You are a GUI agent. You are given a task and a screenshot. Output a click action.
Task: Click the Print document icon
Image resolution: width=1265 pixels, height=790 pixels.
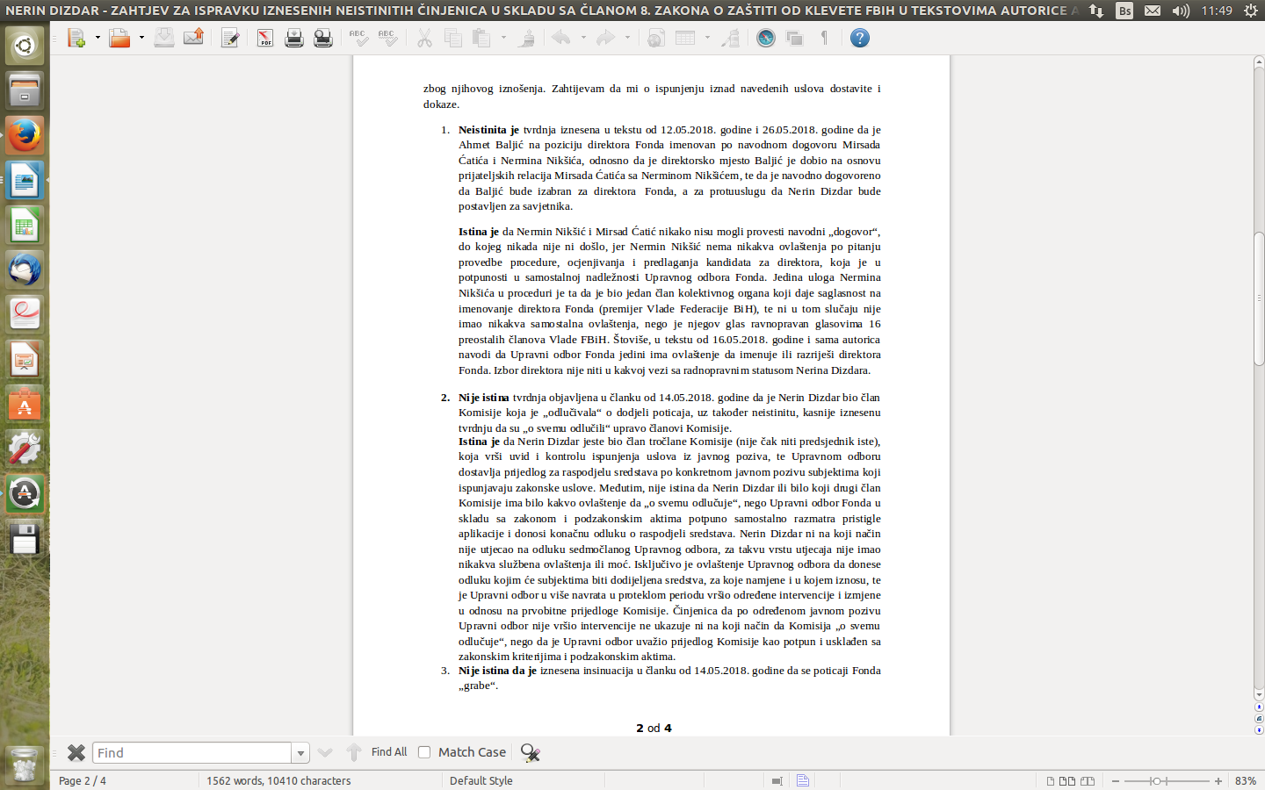(294, 38)
